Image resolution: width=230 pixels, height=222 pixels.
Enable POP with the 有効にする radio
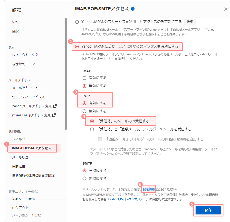pyautogui.click(x=84, y=103)
